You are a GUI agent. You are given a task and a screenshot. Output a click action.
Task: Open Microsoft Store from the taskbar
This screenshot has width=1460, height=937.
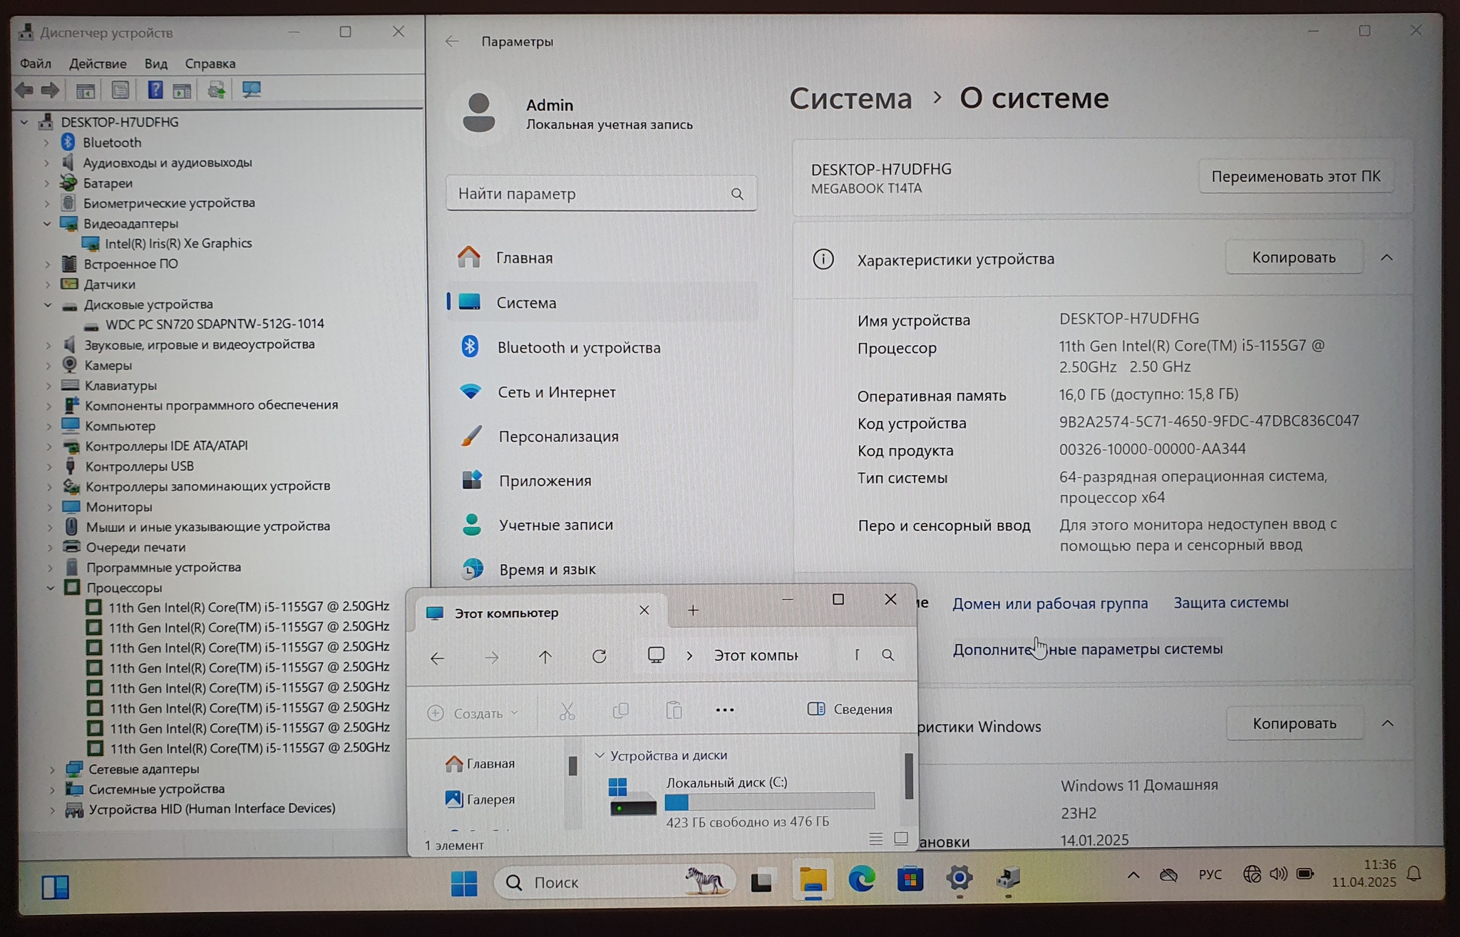[x=910, y=880]
